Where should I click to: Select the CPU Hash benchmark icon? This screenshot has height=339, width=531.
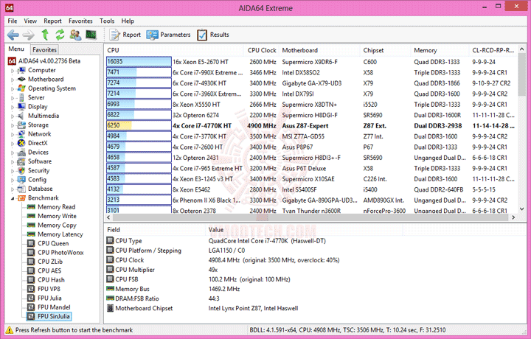pyautogui.click(x=31, y=280)
